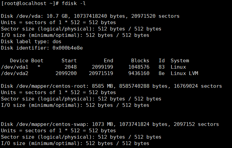Viewport: 232px width, 148px height.
Task: Click the "System" column header
Action: [180, 61]
